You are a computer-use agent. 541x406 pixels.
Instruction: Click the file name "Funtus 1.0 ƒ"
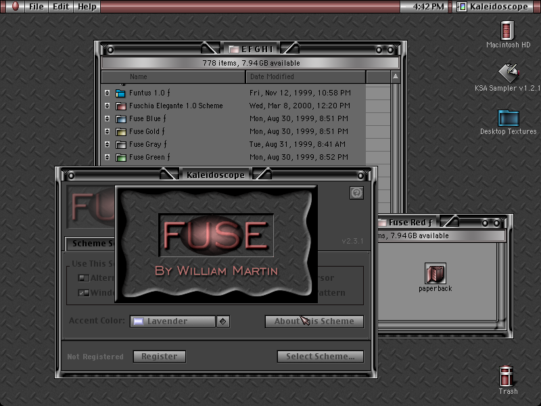click(x=149, y=93)
